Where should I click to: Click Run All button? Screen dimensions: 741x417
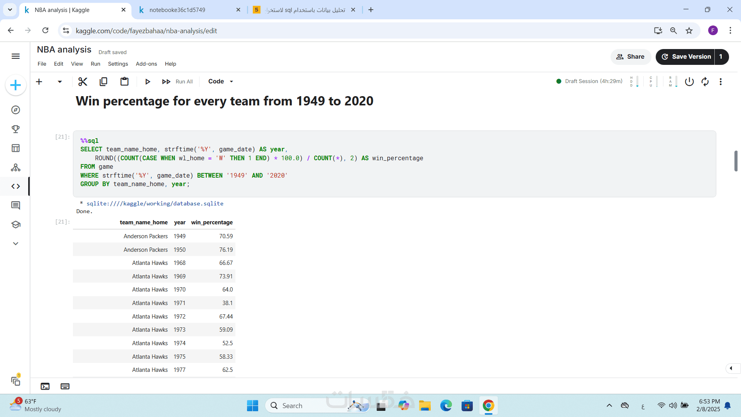[178, 81]
